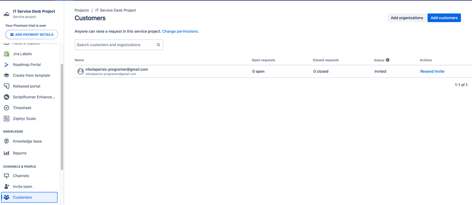Click the customer name nikolaperisic.programer@gmail.com
Screen dimensions: 472x205
coord(117,69)
